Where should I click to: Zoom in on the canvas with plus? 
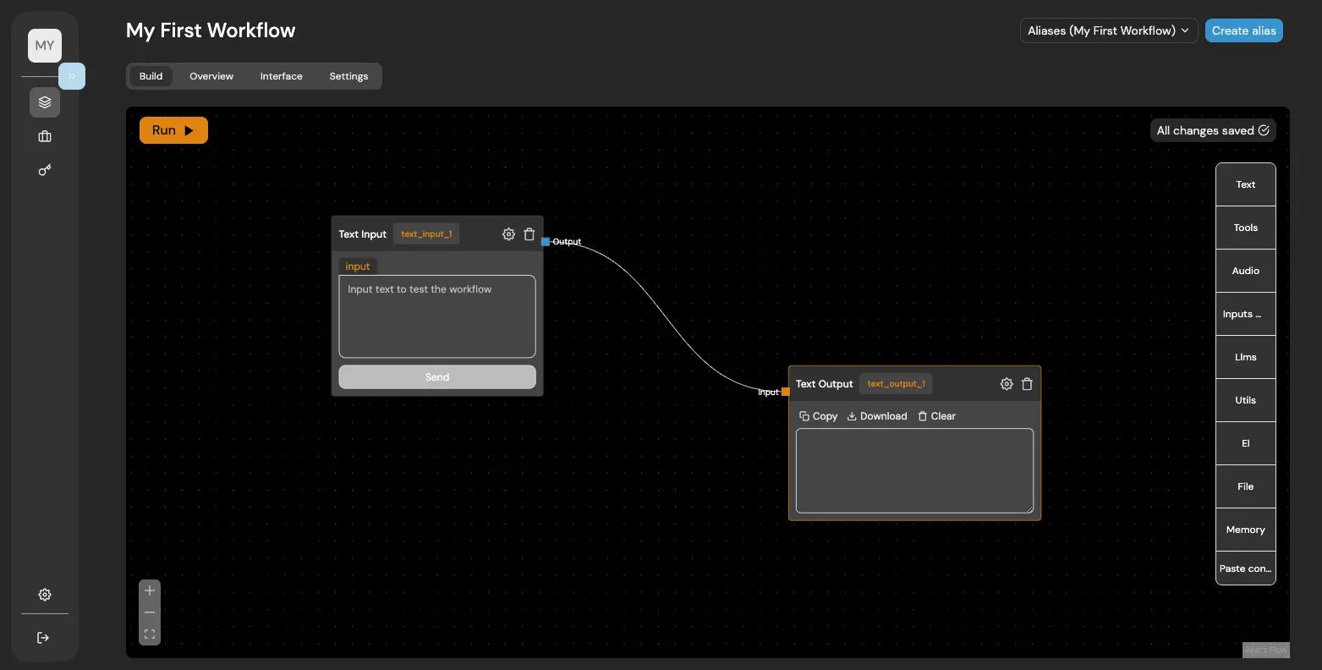(x=150, y=590)
